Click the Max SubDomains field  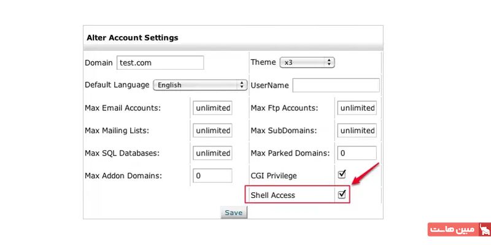tap(357, 130)
